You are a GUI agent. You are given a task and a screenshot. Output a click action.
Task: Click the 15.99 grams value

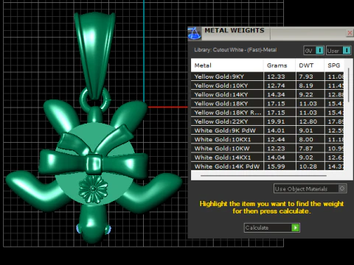[276, 166]
